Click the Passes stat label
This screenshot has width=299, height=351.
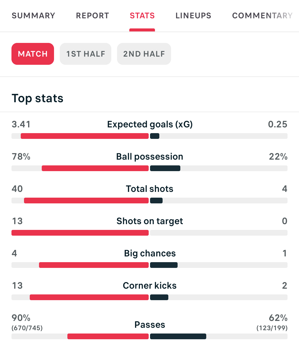coord(149,325)
